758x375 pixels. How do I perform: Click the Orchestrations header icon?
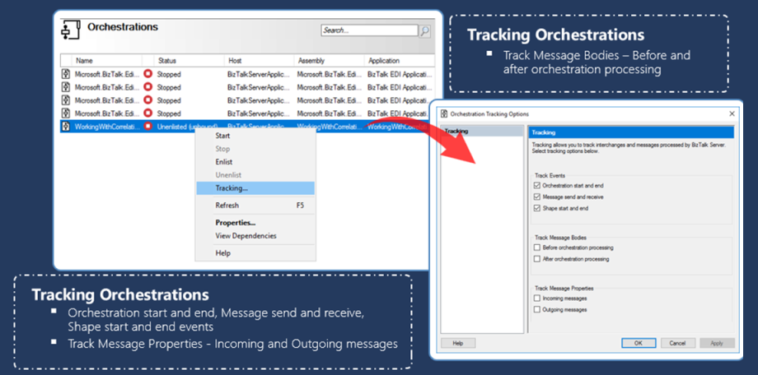click(x=69, y=30)
